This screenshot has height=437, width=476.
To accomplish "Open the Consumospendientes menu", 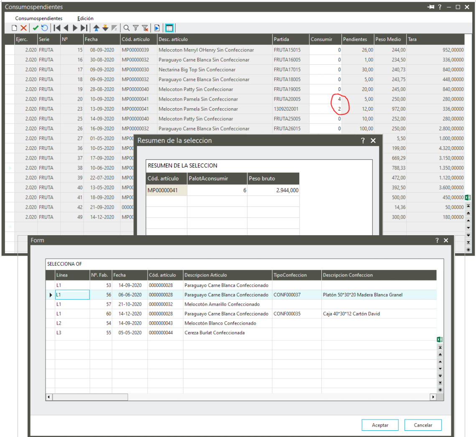I will click(x=39, y=18).
